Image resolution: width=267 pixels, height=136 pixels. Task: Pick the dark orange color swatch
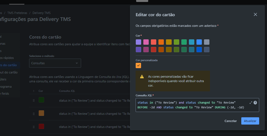(x=161, y=50)
